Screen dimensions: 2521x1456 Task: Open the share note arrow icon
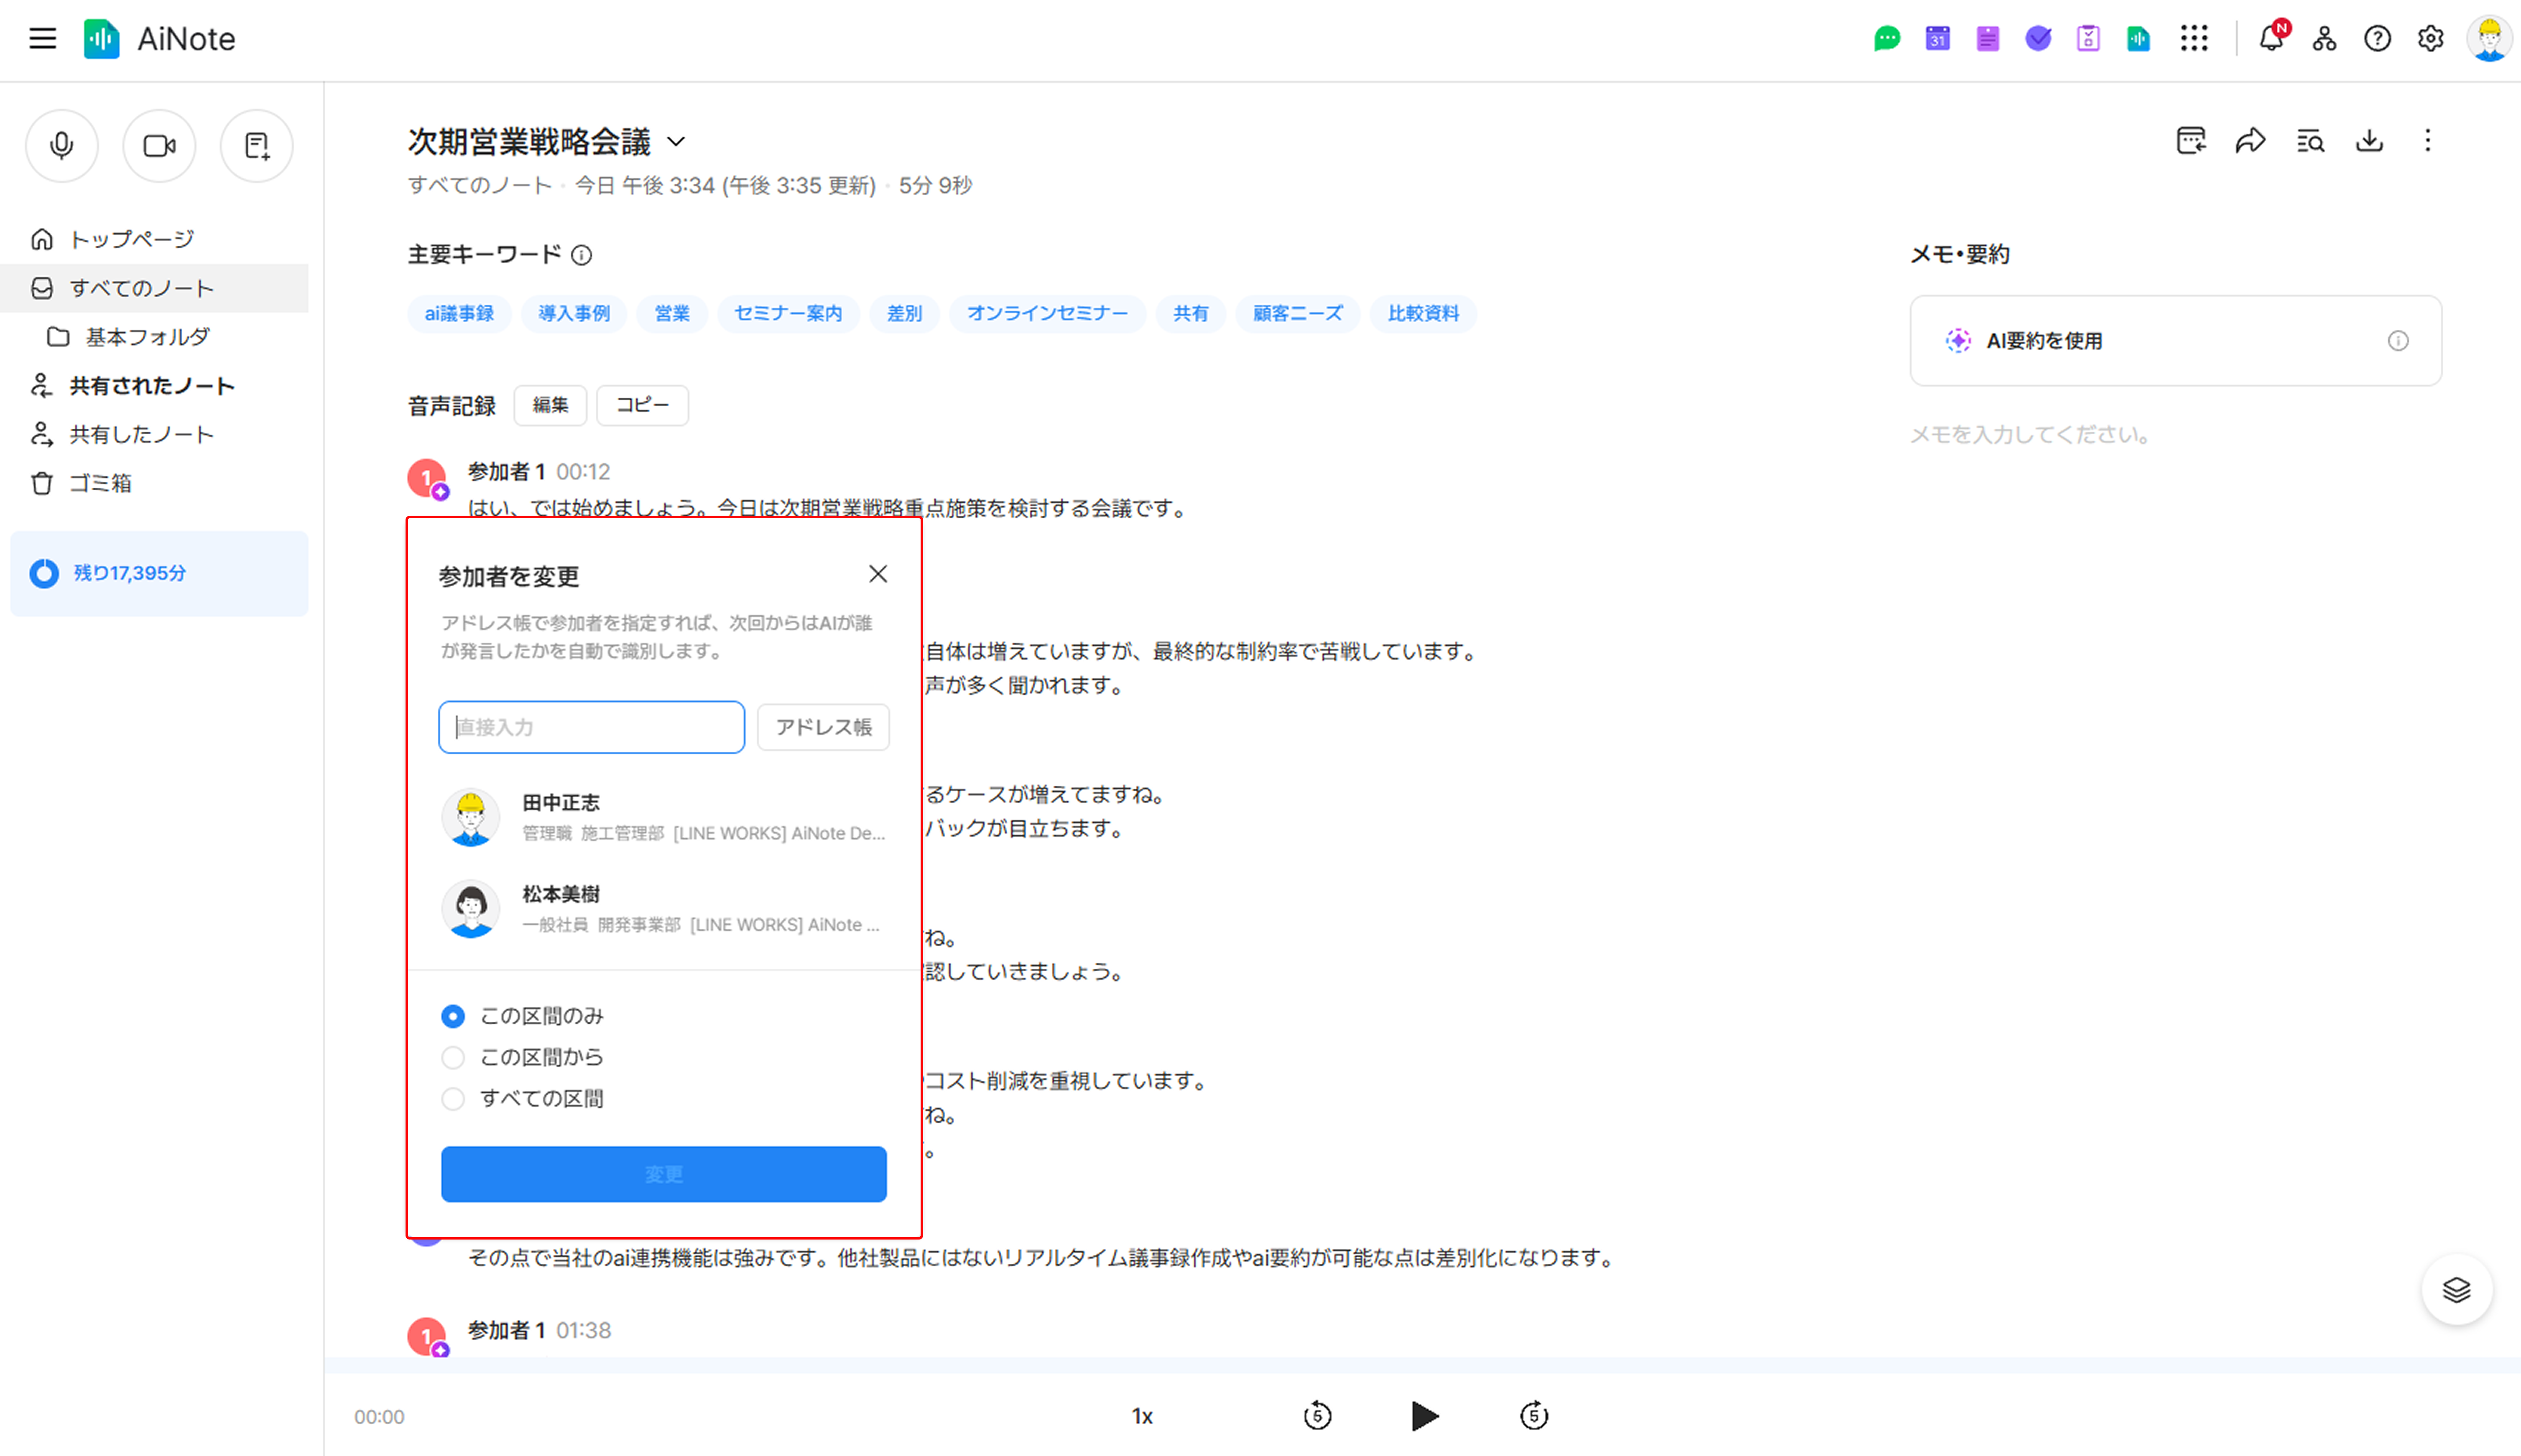click(x=2250, y=141)
